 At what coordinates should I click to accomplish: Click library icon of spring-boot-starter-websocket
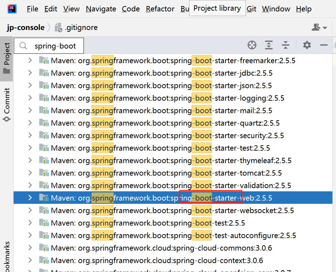point(44,210)
